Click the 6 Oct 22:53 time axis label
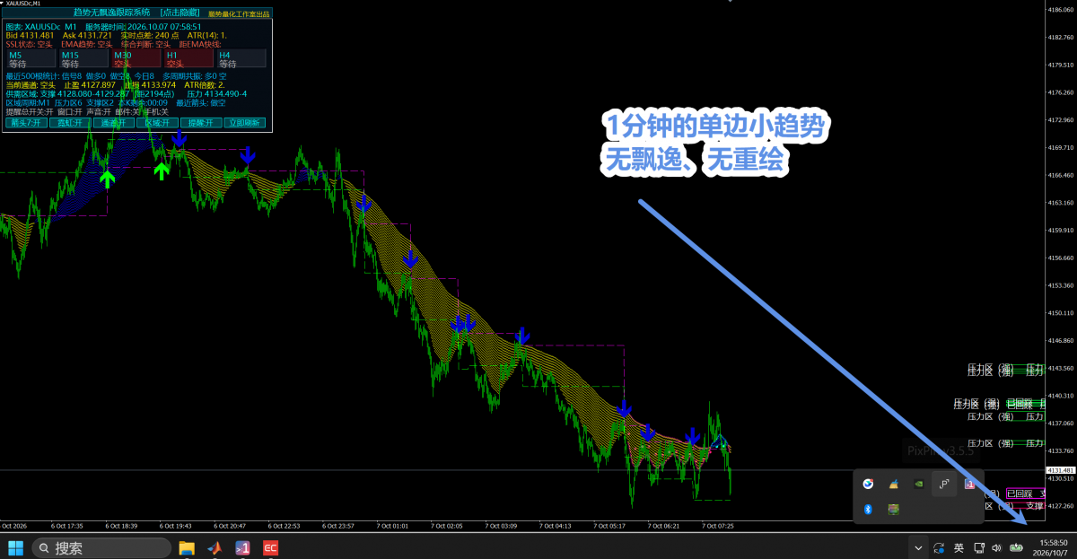 [x=285, y=526]
